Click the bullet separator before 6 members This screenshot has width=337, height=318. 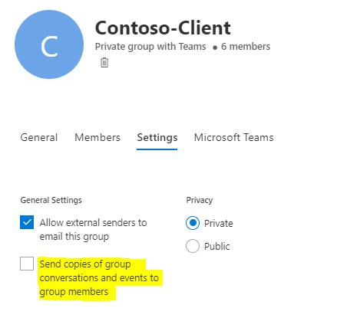click(215, 48)
